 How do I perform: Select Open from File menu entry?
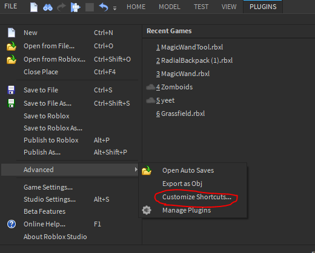click(x=70, y=46)
